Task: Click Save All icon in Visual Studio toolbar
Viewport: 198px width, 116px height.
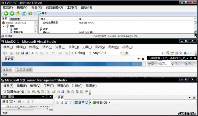Action: point(27,53)
